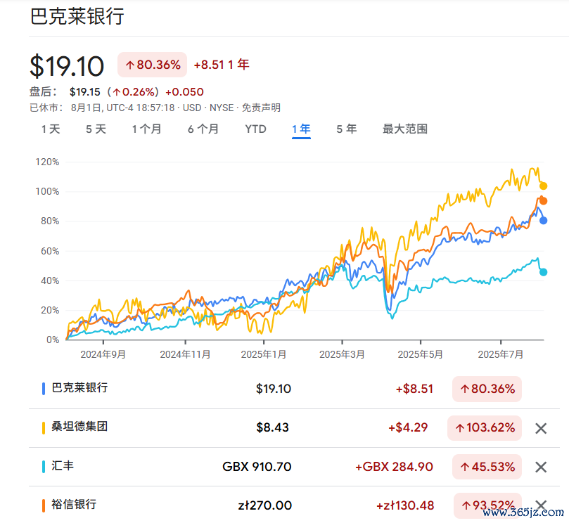This screenshot has width=569, height=523.
Task: Click the orange end dot of 裕信银行 line
Action: click(543, 201)
